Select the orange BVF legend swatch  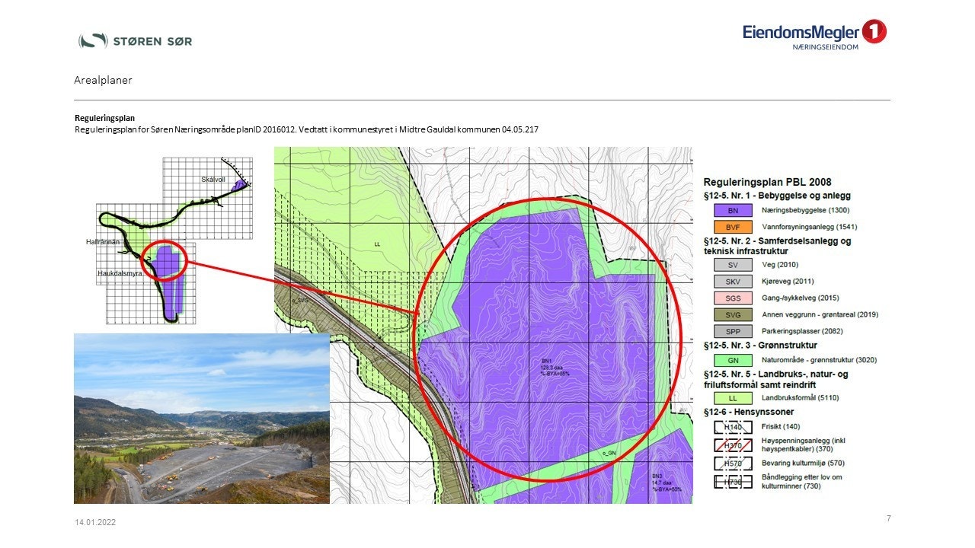pos(734,227)
